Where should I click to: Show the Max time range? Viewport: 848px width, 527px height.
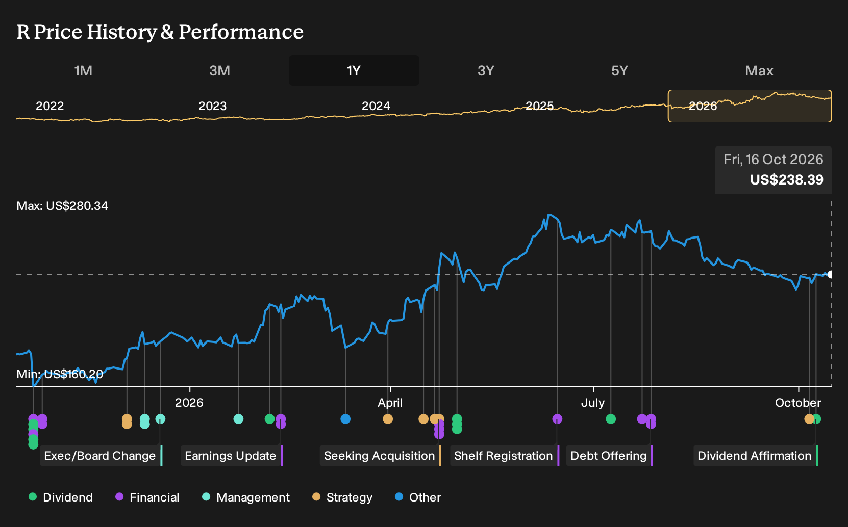[759, 70]
